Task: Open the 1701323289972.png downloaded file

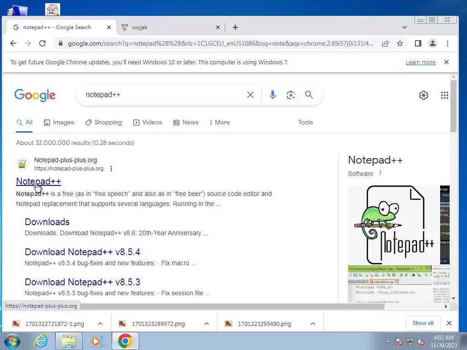Action: point(157,324)
